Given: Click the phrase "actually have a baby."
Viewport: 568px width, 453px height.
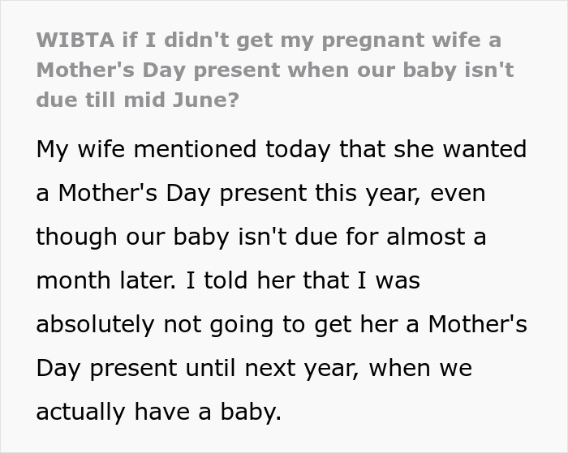Looking at the screenshot, I should (x=159, y=412).
